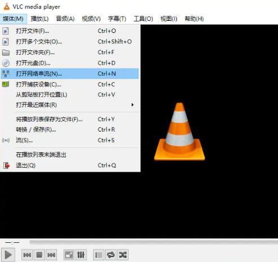Choose 打开文件夹(F)... entry
This screenshot has width=278, height=262.
[x=69, y=53]
